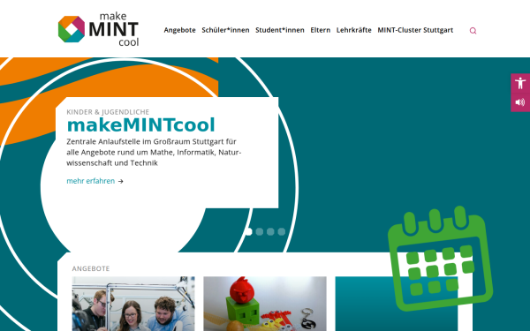Open the Student*innen menu
The image size is (530, 331).
coord(280,30)
